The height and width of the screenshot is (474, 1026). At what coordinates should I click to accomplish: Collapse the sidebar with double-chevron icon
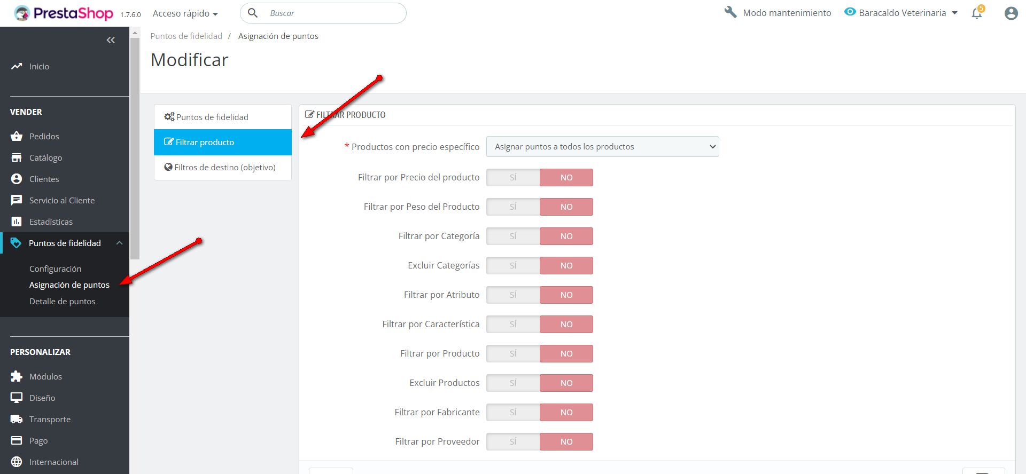click(x=111, y=40)
